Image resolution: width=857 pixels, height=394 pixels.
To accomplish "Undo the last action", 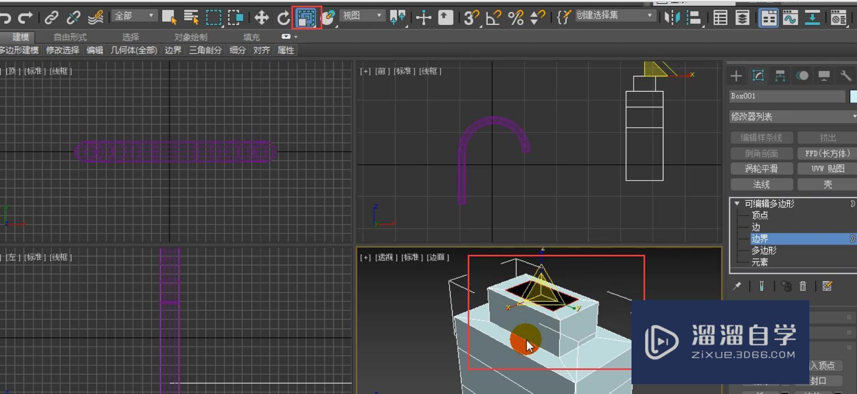I will [5, 18].
